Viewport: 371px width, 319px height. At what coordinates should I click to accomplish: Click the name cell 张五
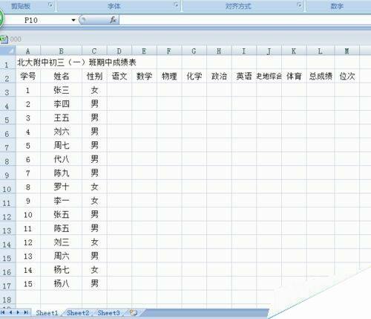click(x=62, y=214)
